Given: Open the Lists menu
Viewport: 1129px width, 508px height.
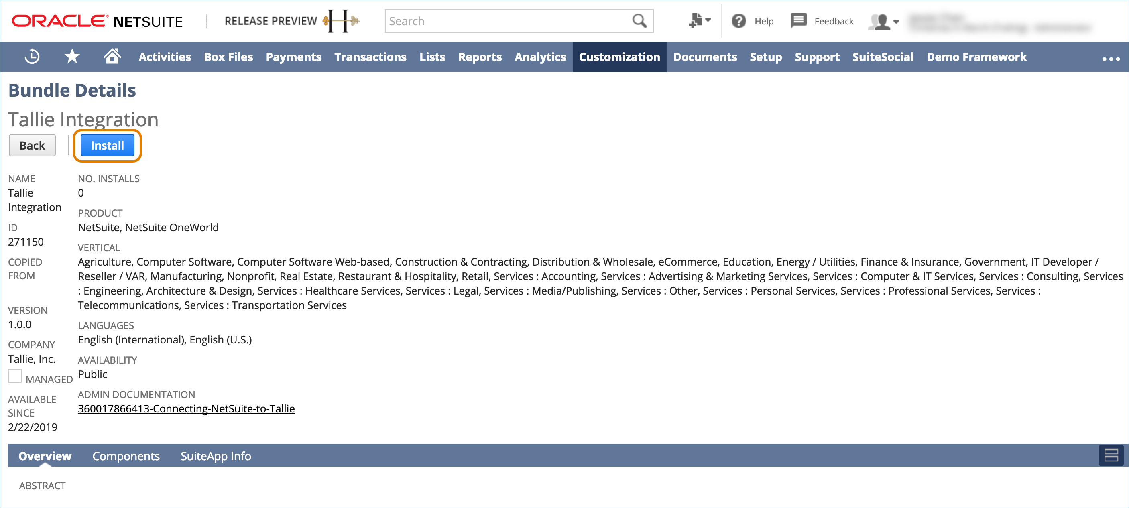Looking at the screenshot, I should 432,57.
